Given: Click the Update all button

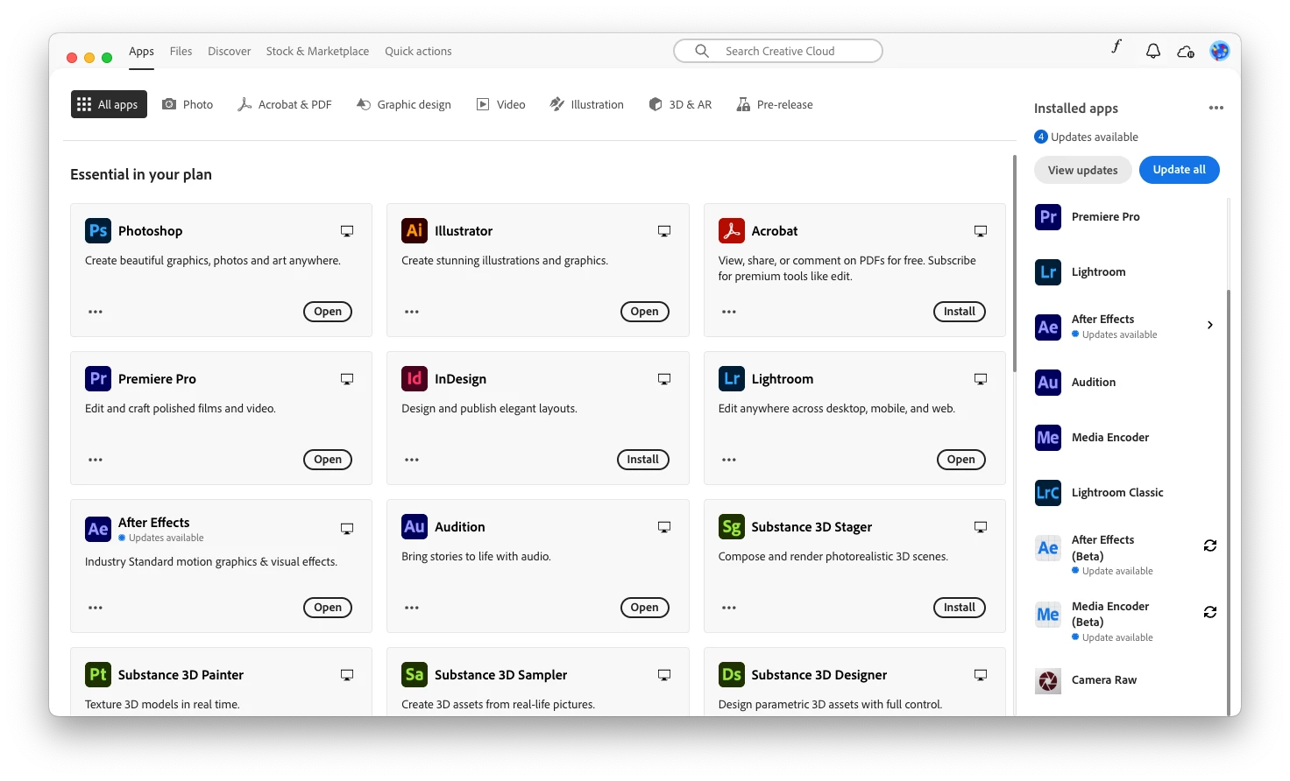Looking at the screenshot, I should click(1179, 170).
